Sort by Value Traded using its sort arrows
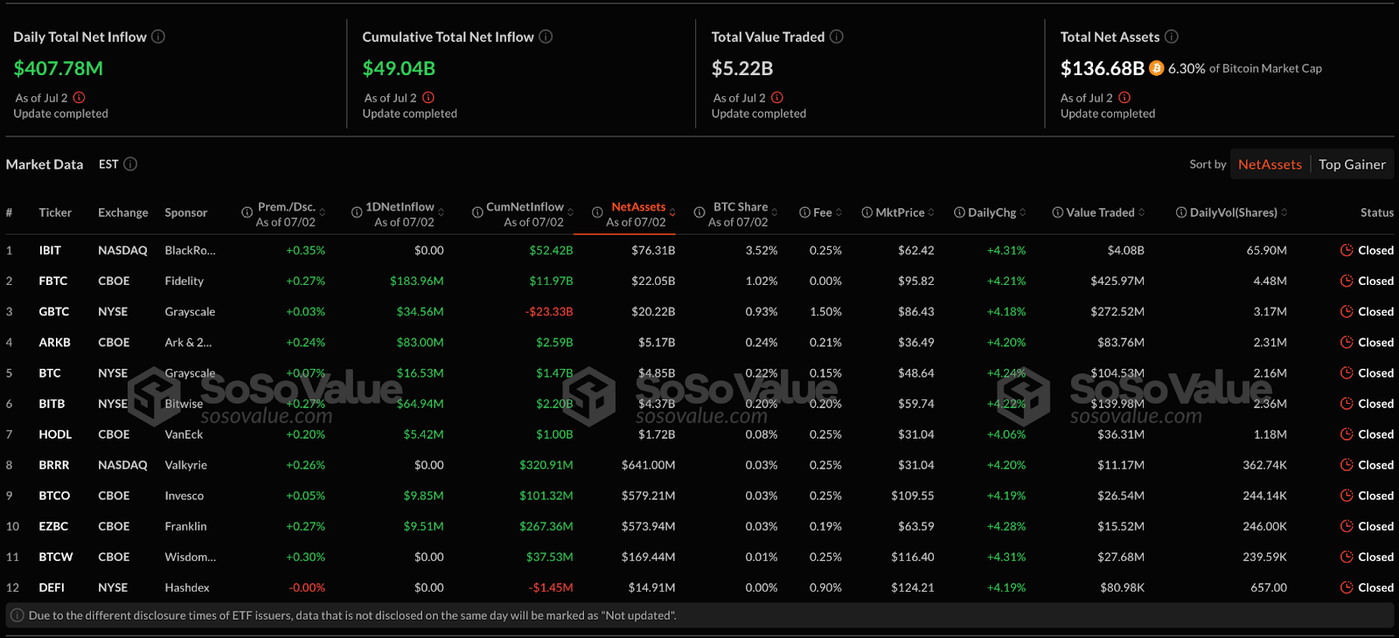1399x638 pixels. point(1141,212)
